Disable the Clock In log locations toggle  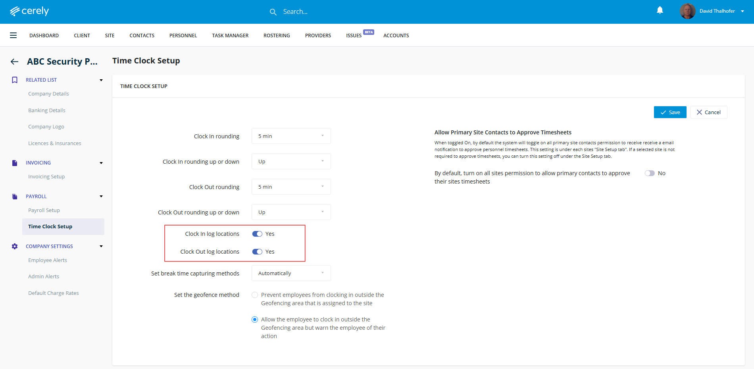coord(257,234)
